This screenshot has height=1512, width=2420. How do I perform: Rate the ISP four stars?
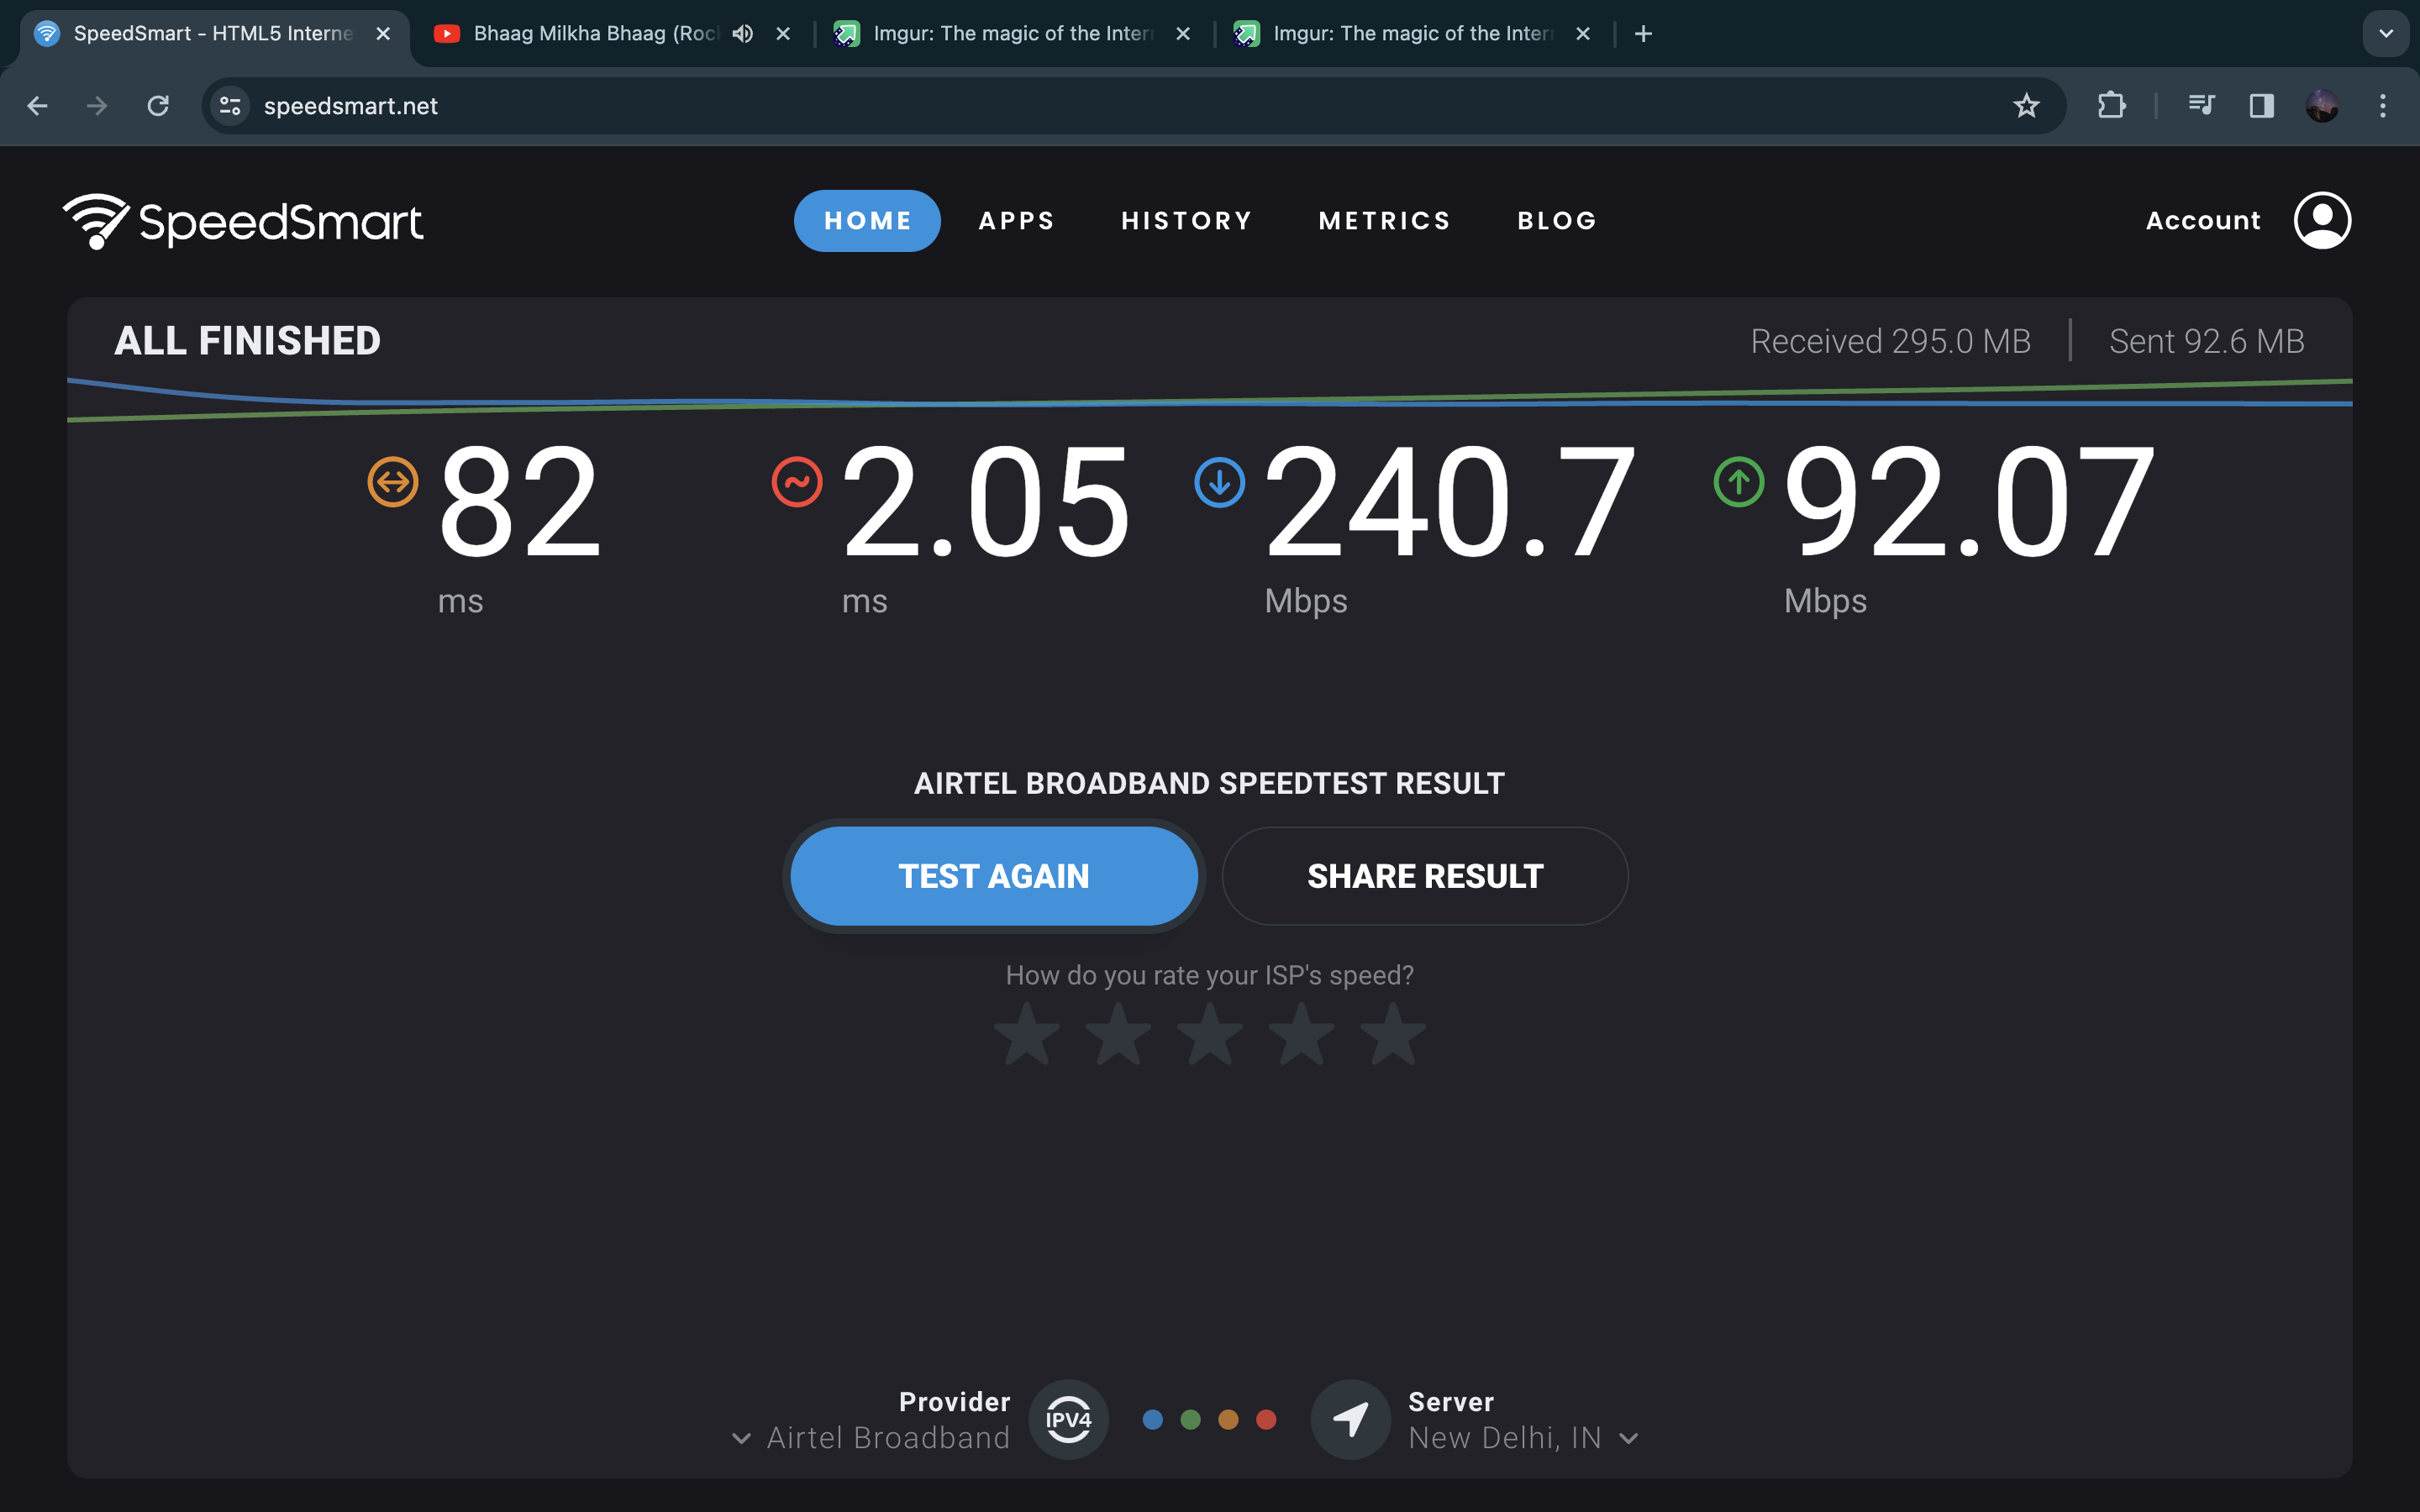(x=1301, y=1034)
